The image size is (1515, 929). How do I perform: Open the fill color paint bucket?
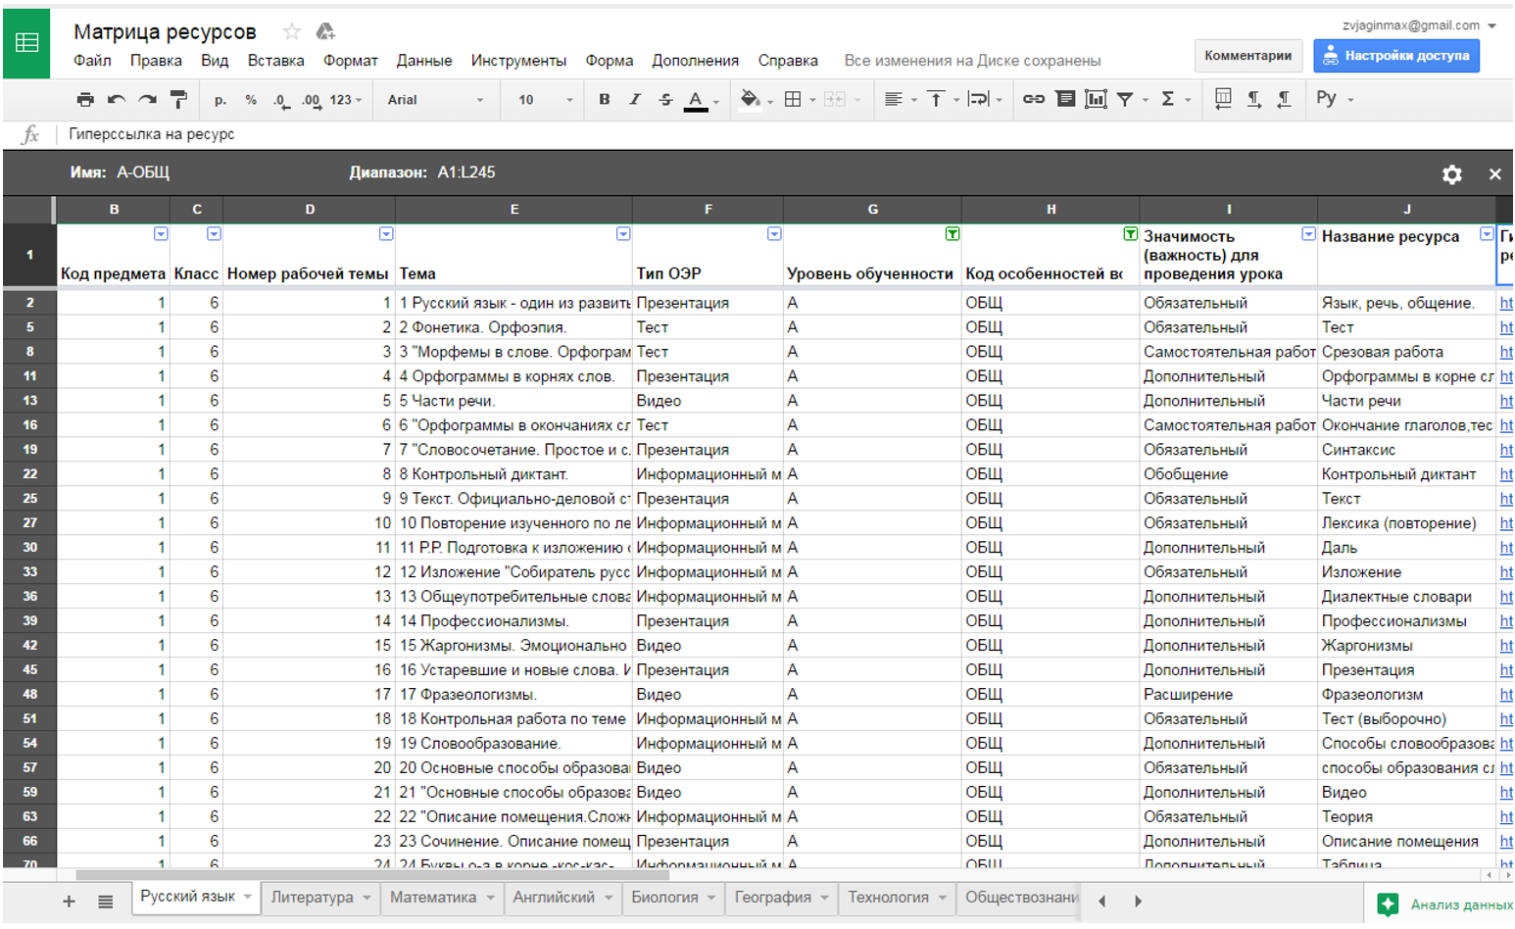[750, 99]
